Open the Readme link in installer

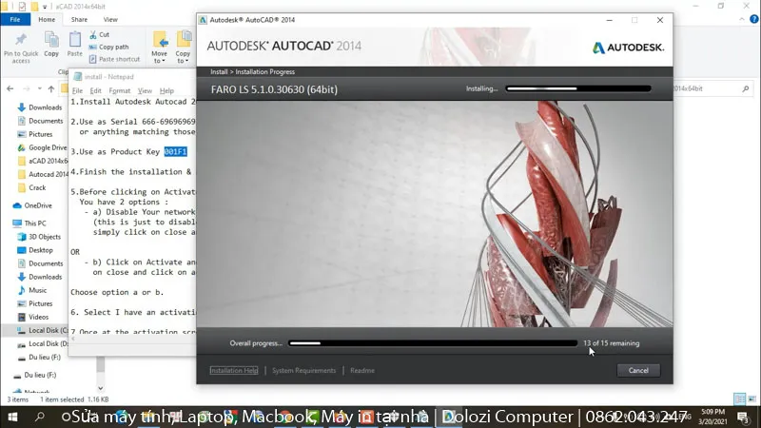(x=362, y=370)
